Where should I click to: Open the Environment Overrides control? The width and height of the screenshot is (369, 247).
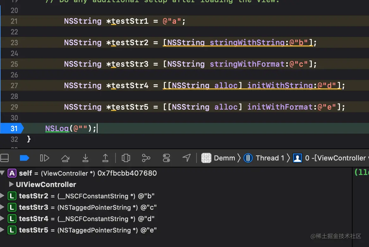166,158
